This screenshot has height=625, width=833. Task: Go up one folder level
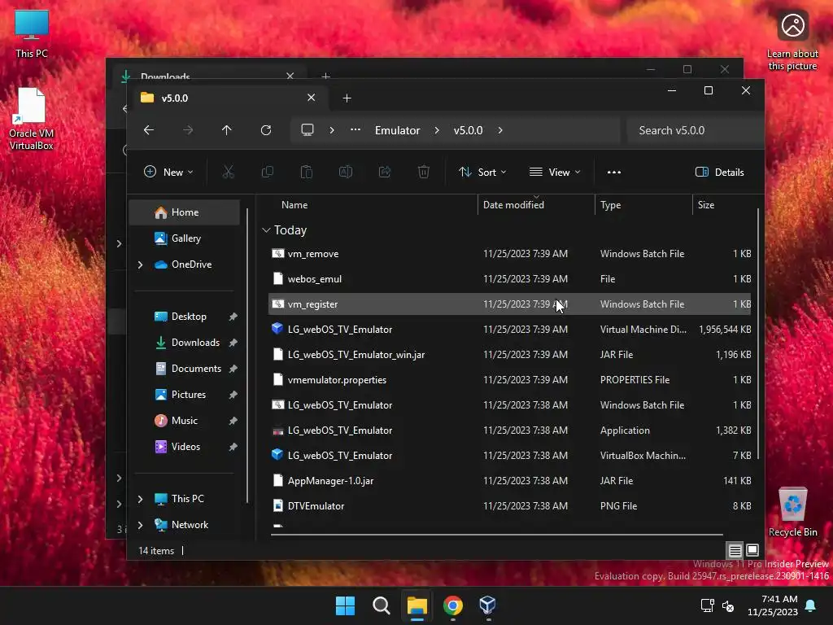click(x=227, y=130)
